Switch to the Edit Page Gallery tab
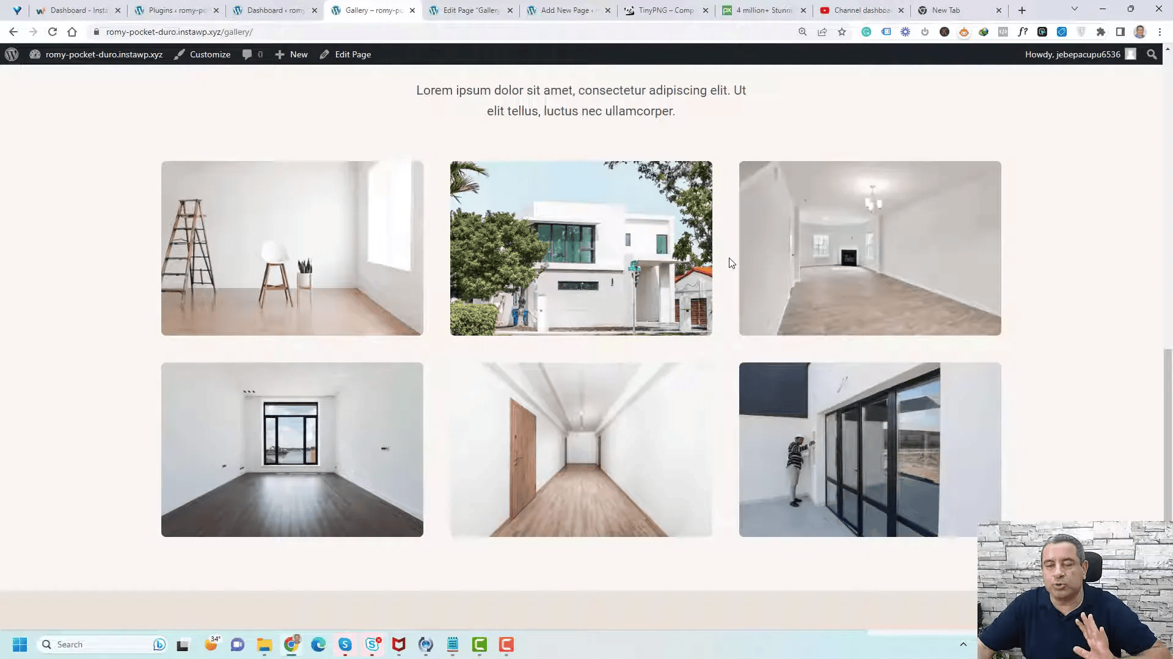This screenshot has height=659, width=1173. (470, 10)
